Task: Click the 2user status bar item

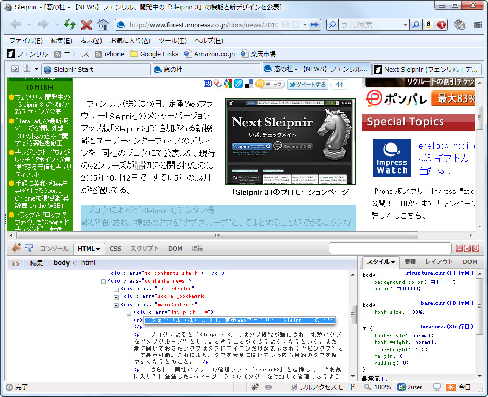Action: point(410,387)
